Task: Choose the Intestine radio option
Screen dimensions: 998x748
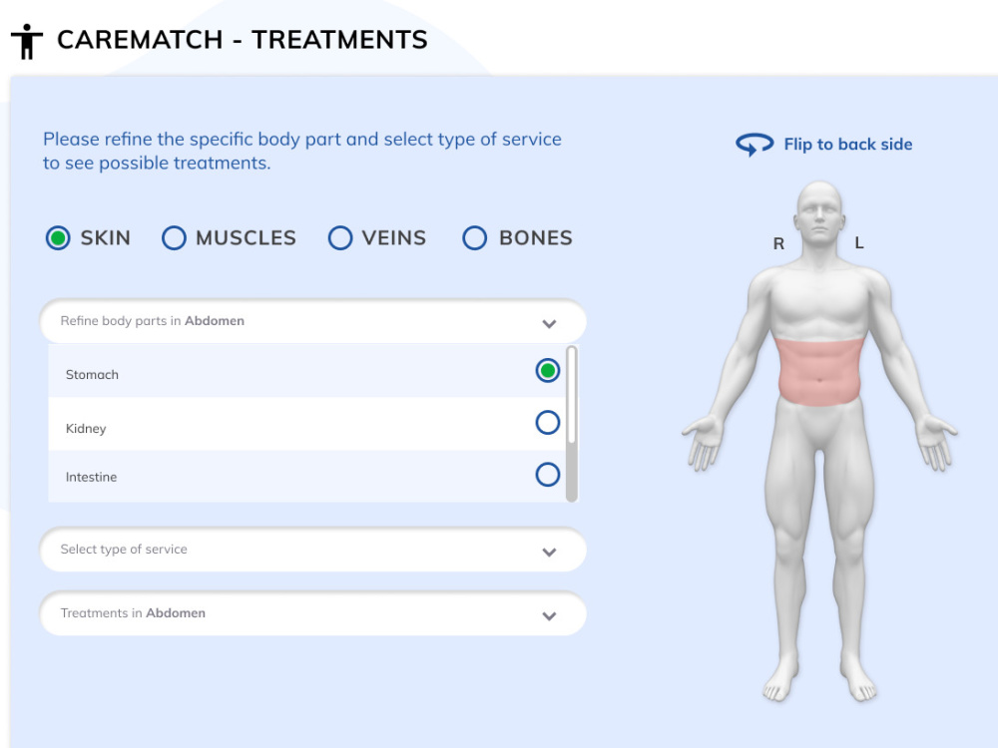Action: click(x=547, y=475)
